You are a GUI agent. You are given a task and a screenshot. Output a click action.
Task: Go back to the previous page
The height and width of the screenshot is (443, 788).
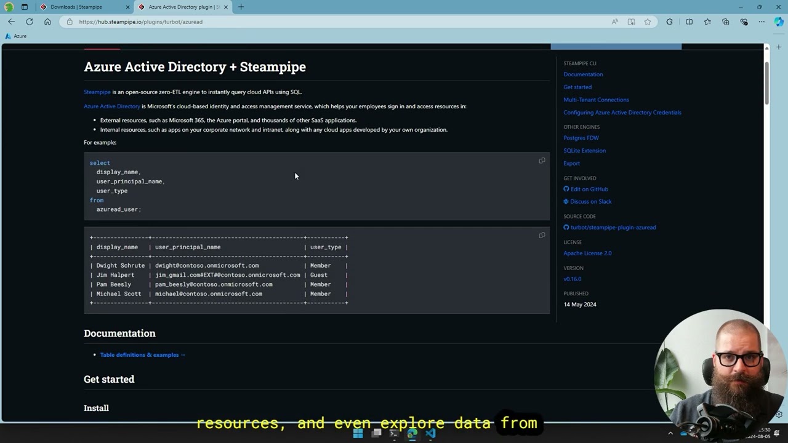11,22
